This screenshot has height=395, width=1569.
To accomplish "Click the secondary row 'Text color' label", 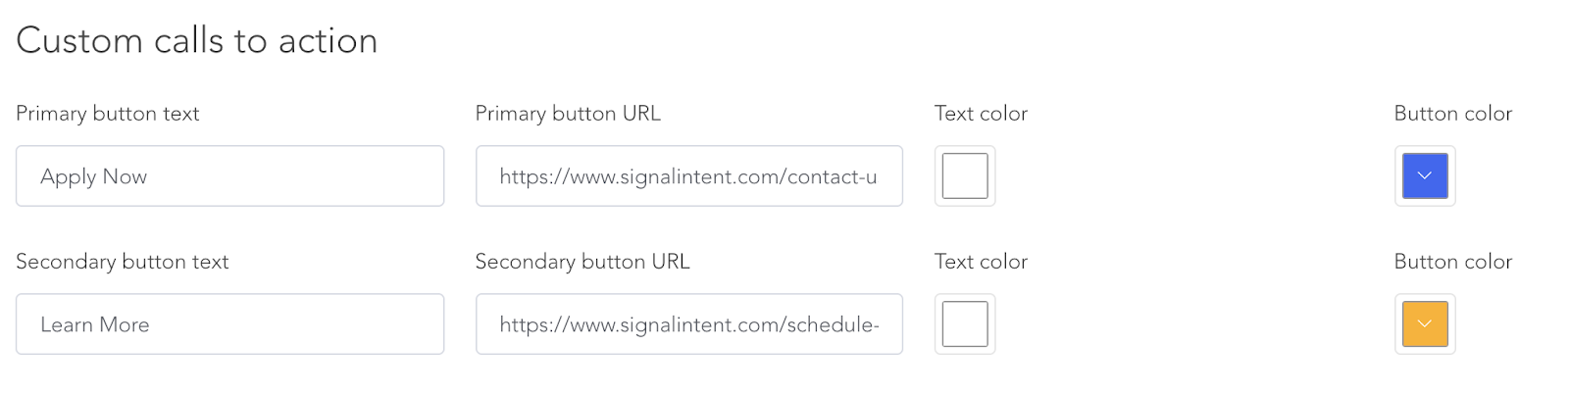I will [x=981, y=262].
